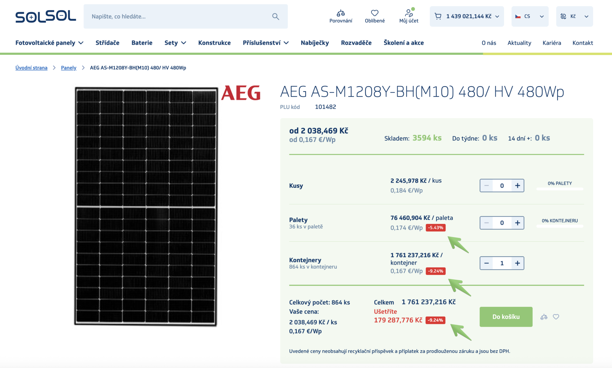Click the 0% KONTEJNERU progress bar
The height and width of the screenshot is (368, 612).
point(560,226)
